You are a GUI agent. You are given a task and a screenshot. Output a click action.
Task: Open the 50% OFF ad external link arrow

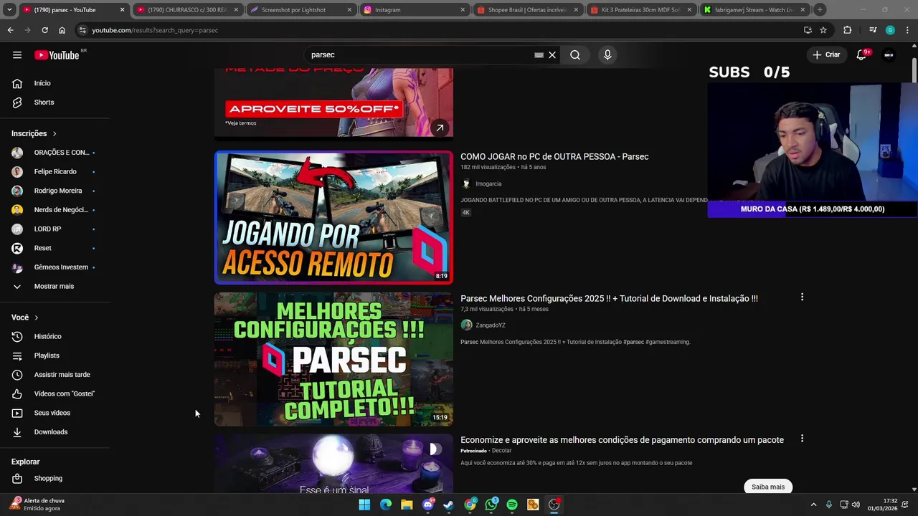(440, 128)
